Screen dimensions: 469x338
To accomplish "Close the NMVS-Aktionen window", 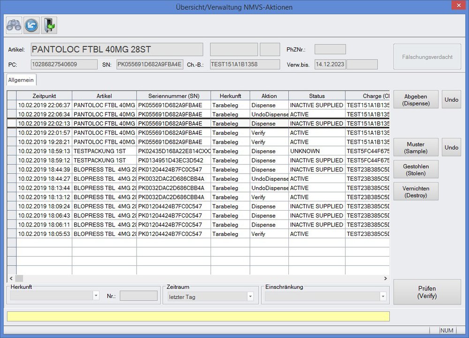I will [457, 6].
